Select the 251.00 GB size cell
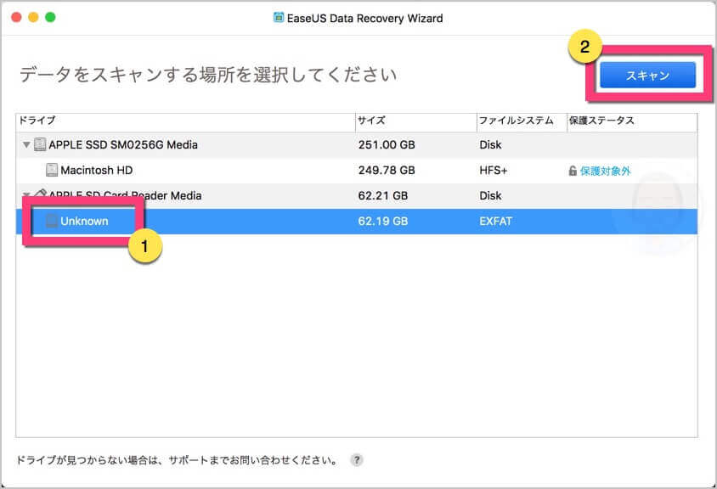717x489 pixels. [387, 145]
